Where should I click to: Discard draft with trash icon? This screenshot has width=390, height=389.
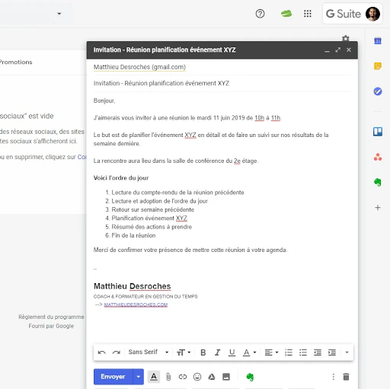pyautogui.click(x=346, y=377)
